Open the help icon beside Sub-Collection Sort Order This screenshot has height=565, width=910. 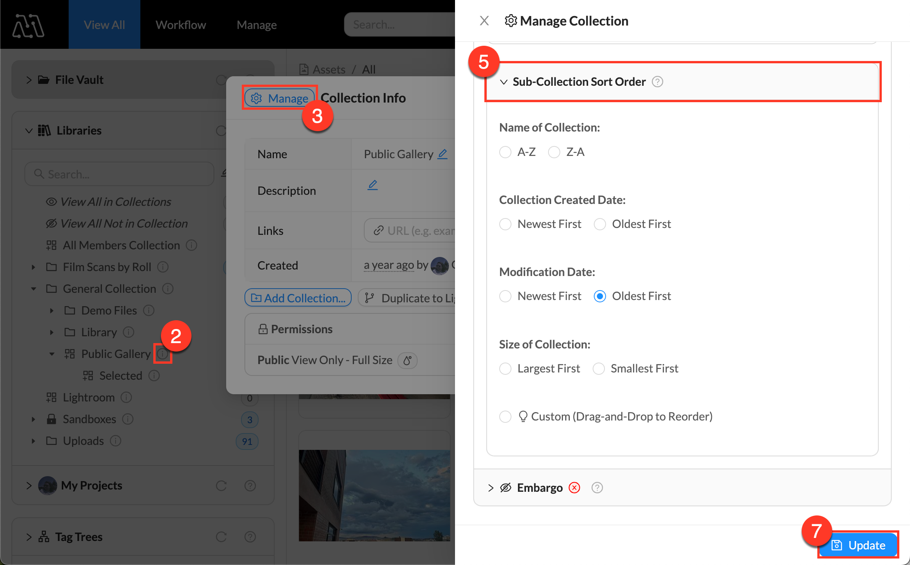(657, 82)
